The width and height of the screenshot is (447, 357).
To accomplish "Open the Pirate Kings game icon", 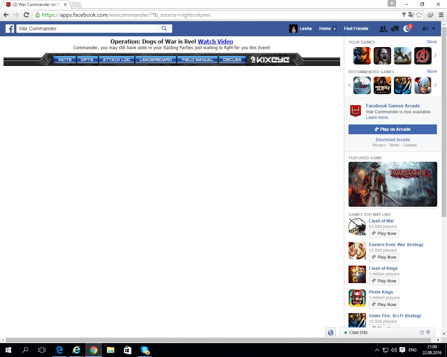I will coord(357,298).
